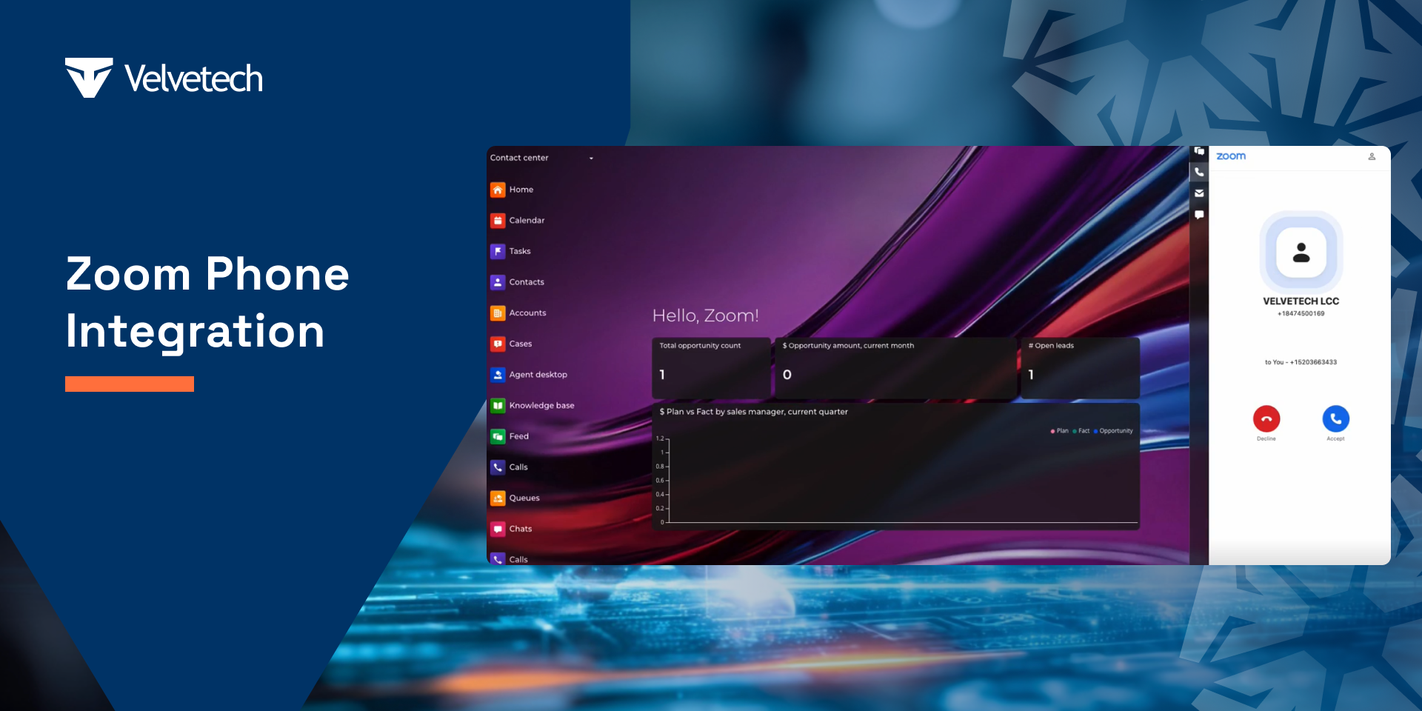Select the phone icon in communication panel
Screen dimensions: 1422x711
1199,172
